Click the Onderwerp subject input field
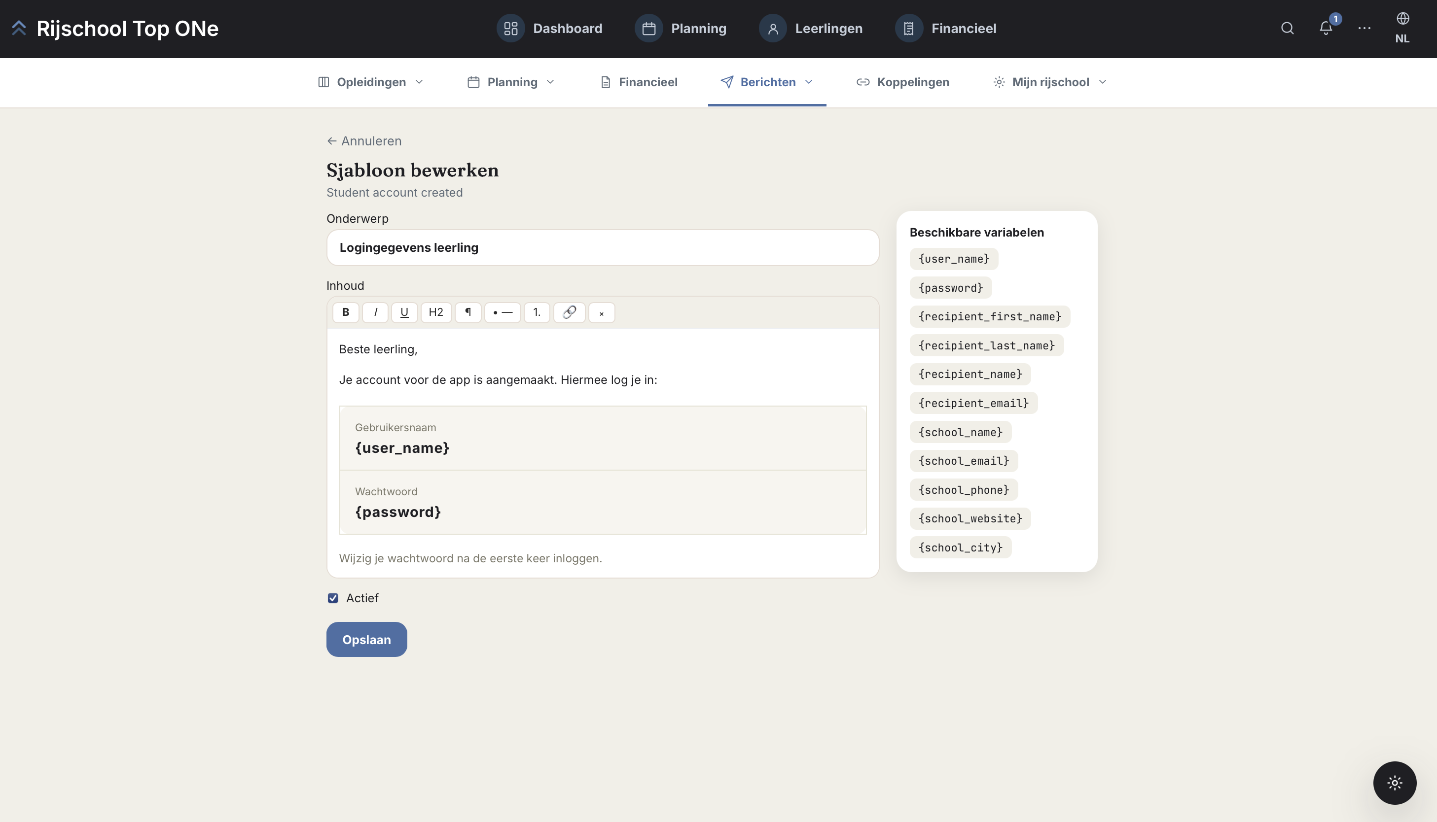The height and width of the screenshot is (822, 1437). pos(603,247)
